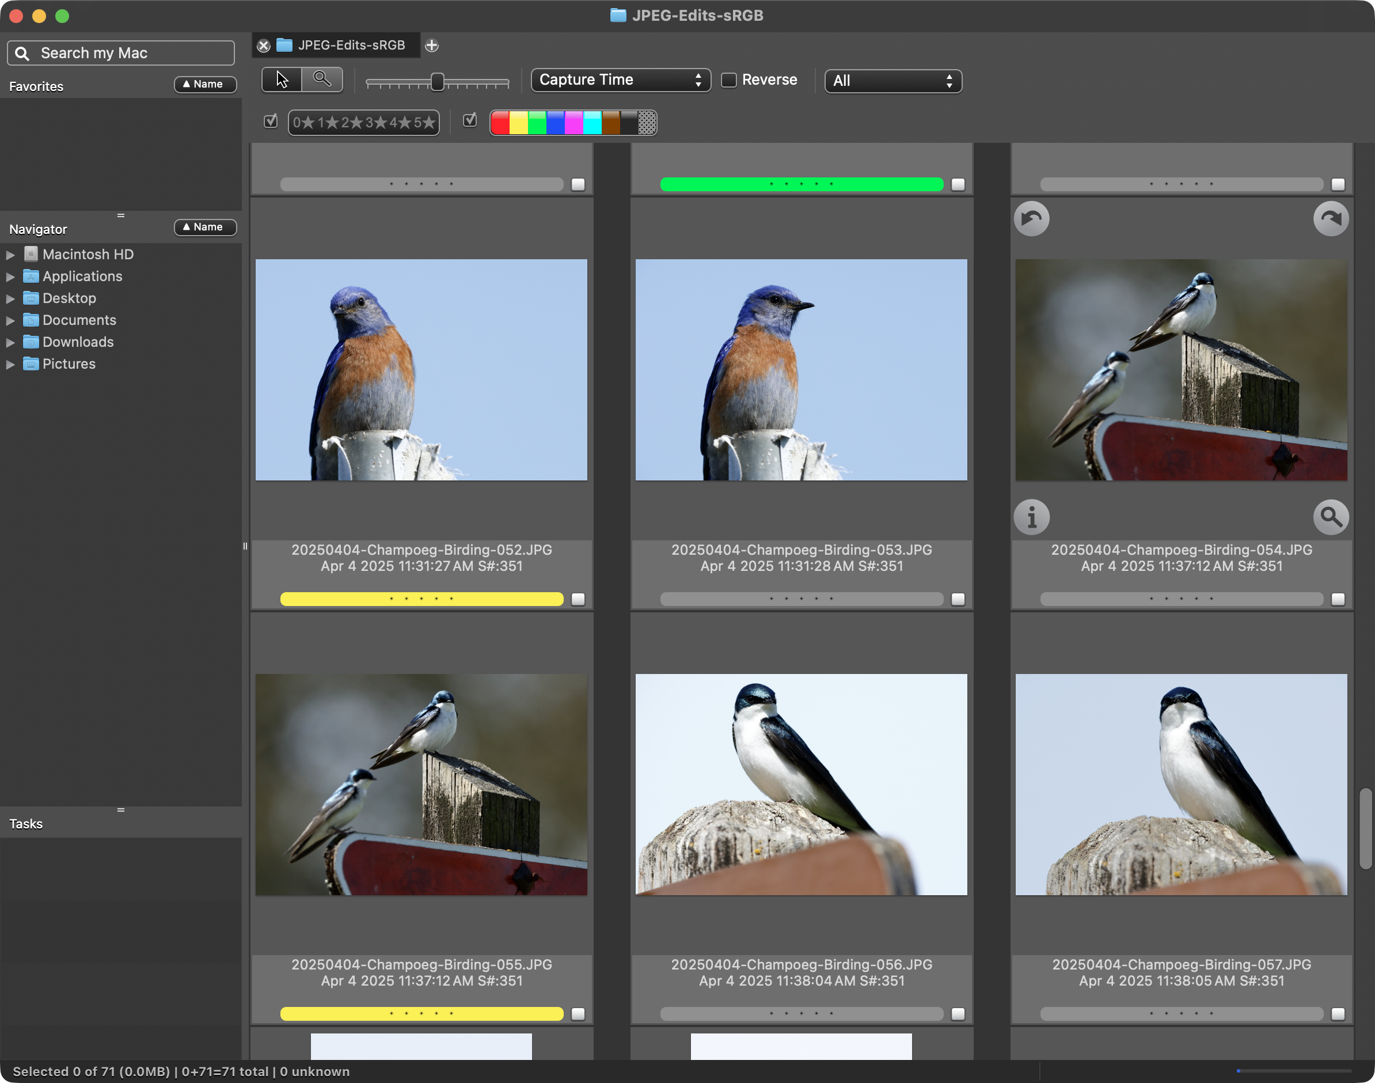Click the Documents folder icon
Screen dimensions: 1375x1083
click(x=31, y=320)
